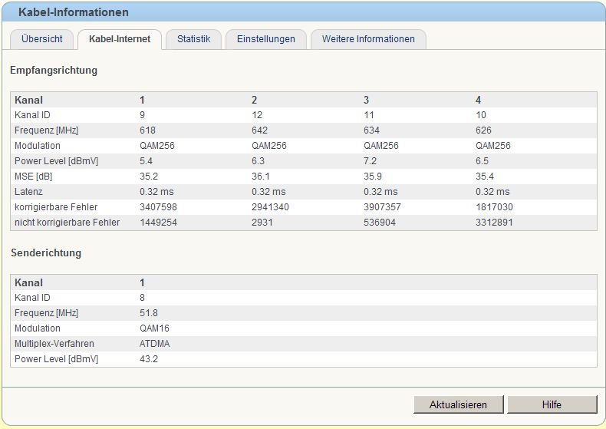Click the downstream channel 4 header
The height and width of the screenshot is (429, 606).
[x=478, y=100]
